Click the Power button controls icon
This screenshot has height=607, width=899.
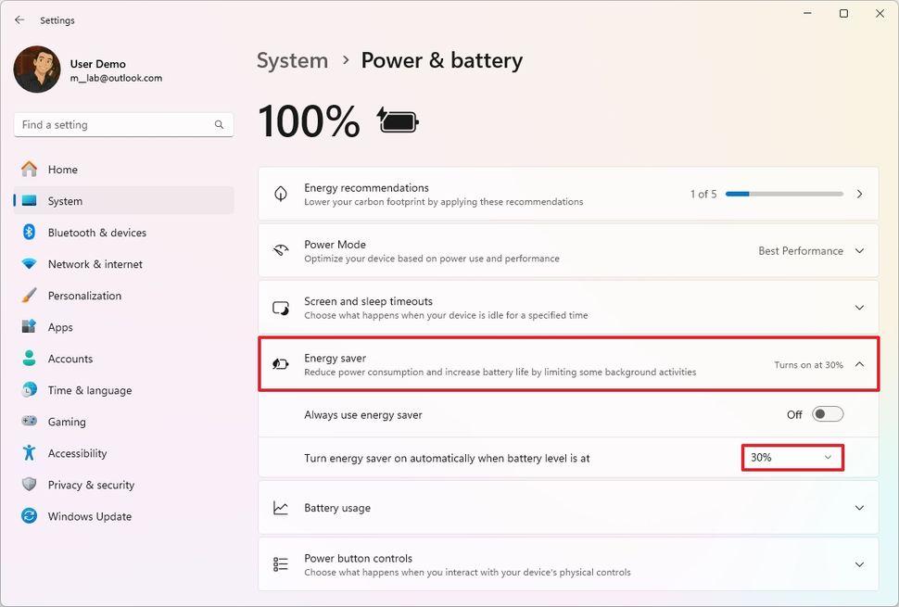tap(281, 563)
